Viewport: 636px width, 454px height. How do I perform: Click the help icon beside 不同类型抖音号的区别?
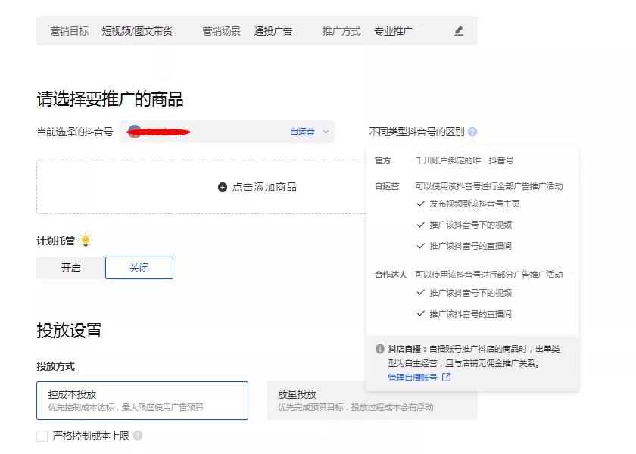472,132
